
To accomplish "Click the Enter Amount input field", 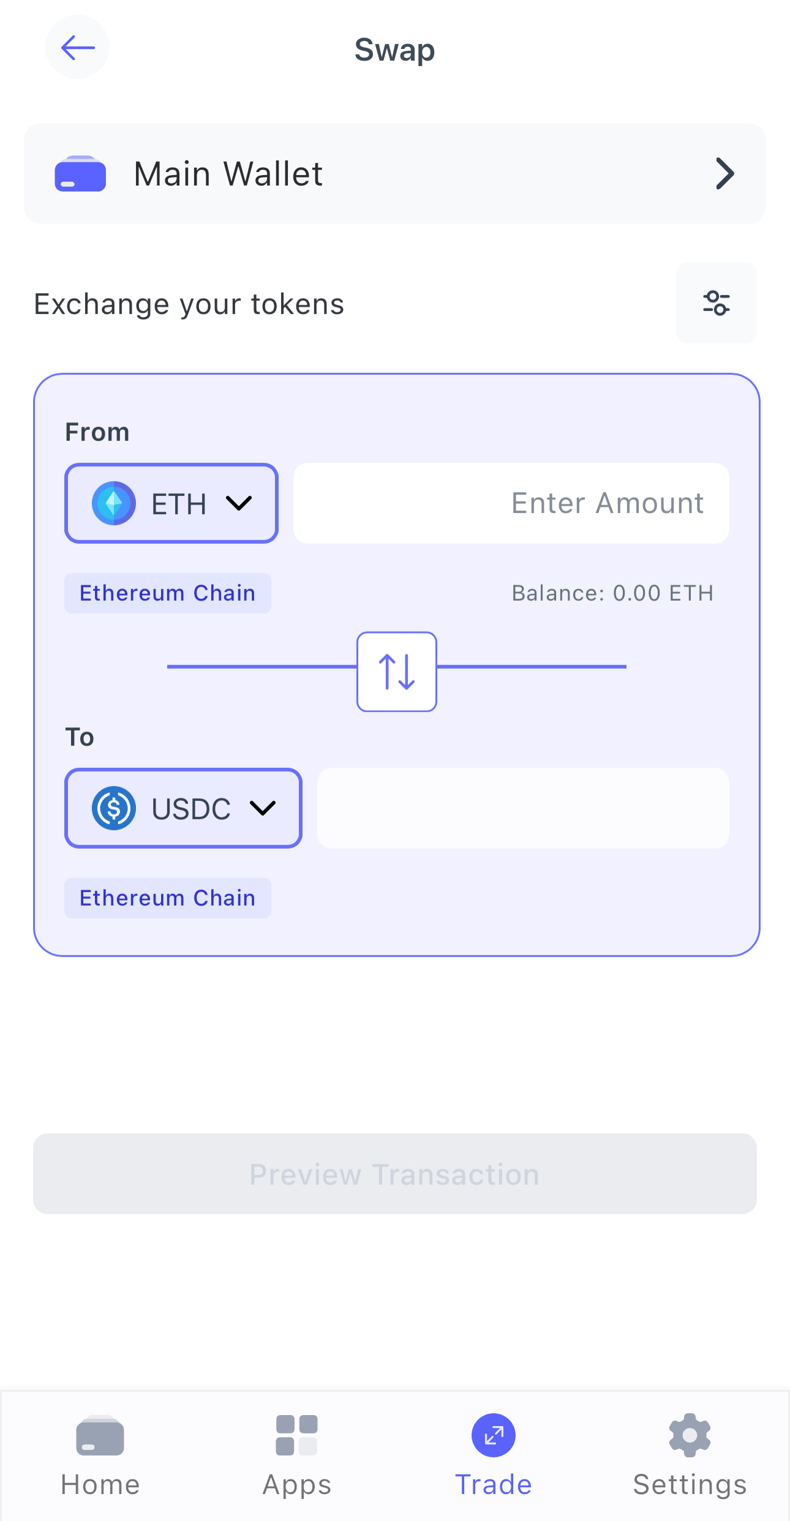I will 511,503.
